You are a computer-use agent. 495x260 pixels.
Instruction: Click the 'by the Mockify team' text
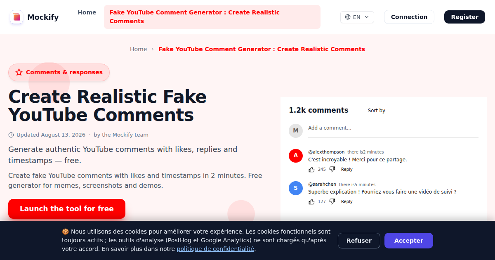(121, 135)
